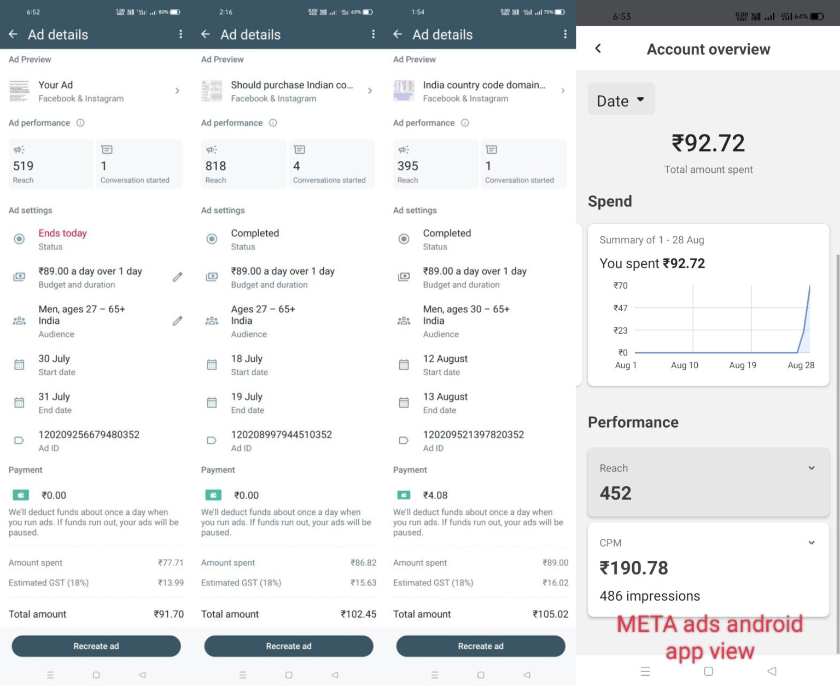Edit budget pencil icon for ₹89.00 a day
The height and width of the screenshot is (686, 840).
[x=177, y=277]
